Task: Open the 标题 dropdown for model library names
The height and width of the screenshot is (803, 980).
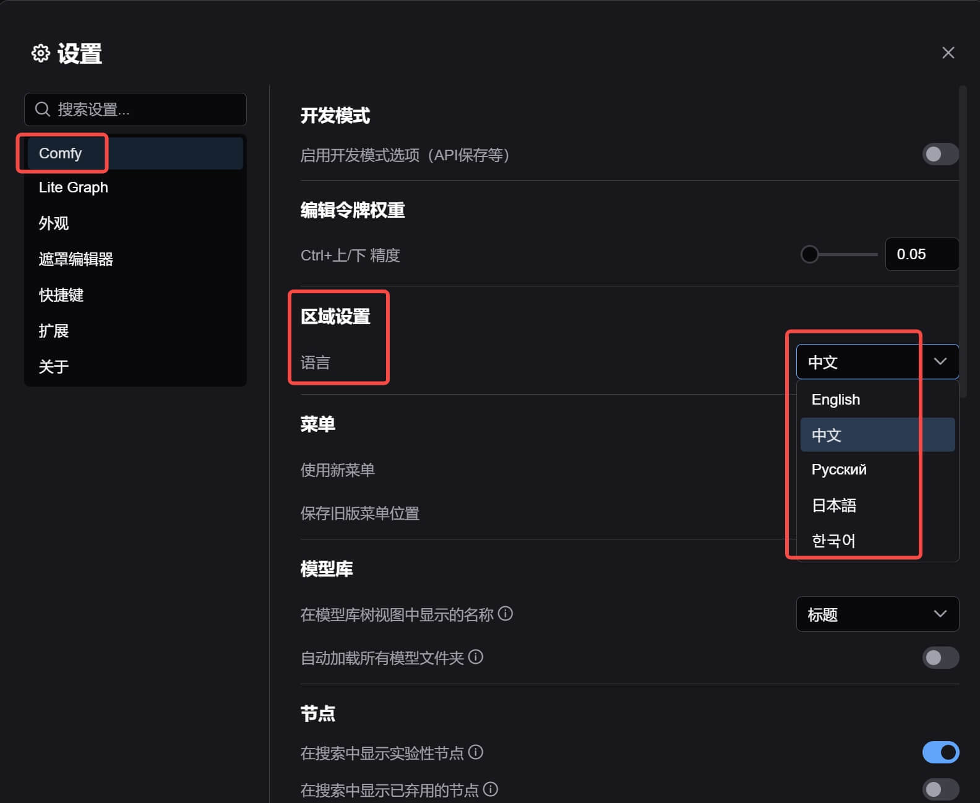Action: 877,614
